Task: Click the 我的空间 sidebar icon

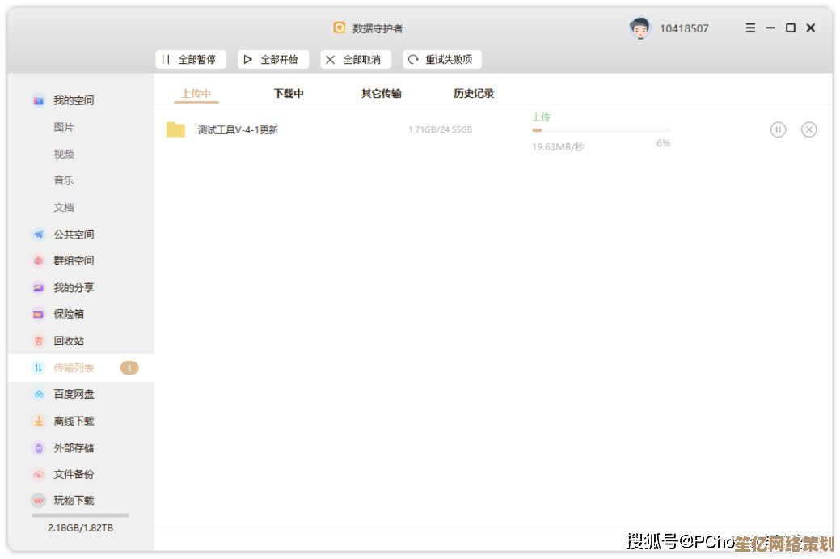Action: (38, 100)
